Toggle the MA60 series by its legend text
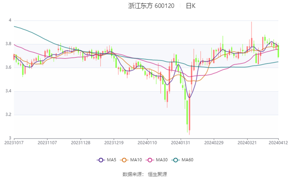The width and height of the screenshot is (290, 177). coord(188,160)
